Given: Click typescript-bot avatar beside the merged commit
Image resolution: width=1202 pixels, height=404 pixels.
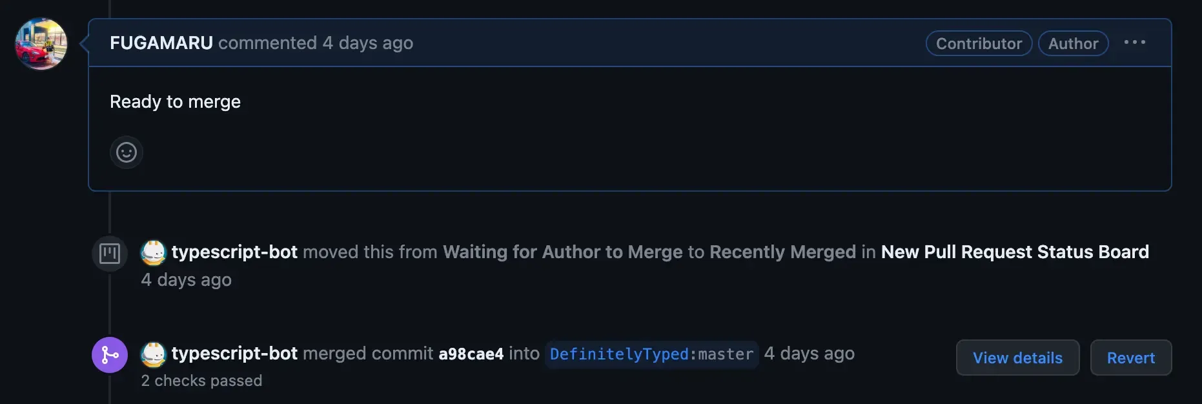Looking at the screenshot, I should 154,354.
